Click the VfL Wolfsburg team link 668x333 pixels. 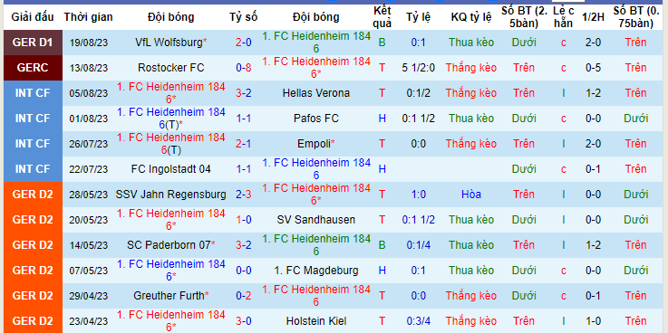point(169,43)
